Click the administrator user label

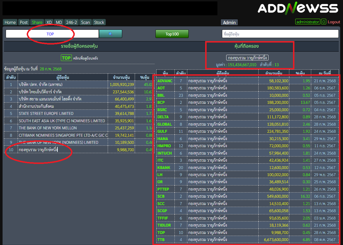pyautogui.click(x=307, y=22)
